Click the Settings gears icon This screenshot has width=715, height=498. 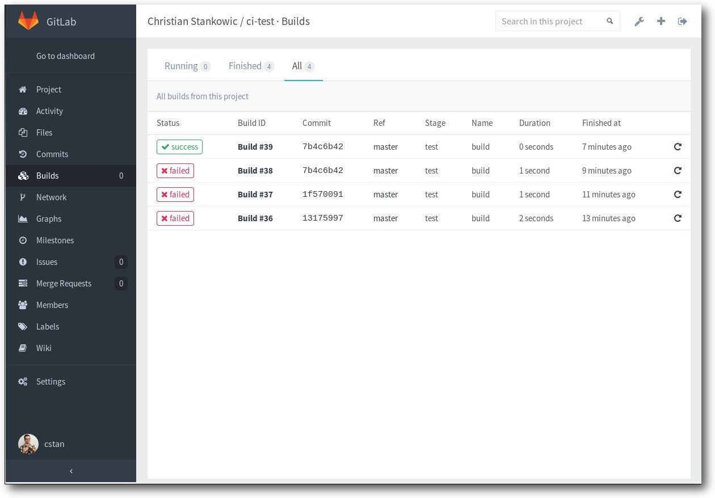coord(23,382)
